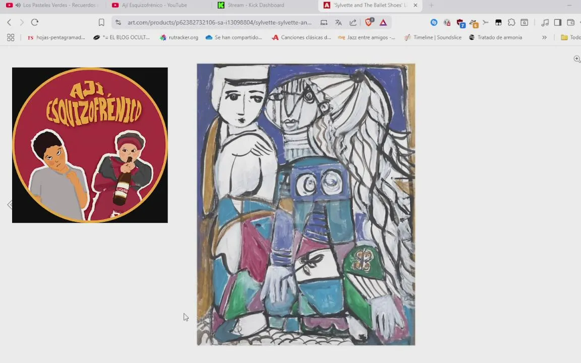Open the dark red shield extension with badge 7
Image resolution: width=581 pixels, height=363 pixels.
(460, 23)
